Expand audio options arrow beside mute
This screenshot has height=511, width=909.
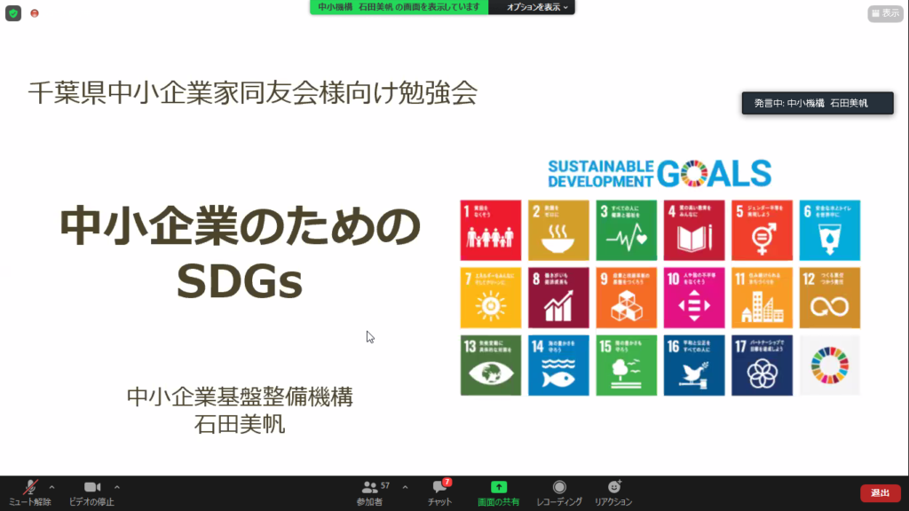tap(51, 487)
